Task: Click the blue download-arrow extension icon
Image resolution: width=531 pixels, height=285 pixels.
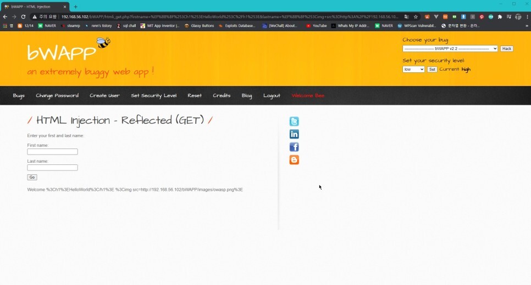Action: coord(463,16)
